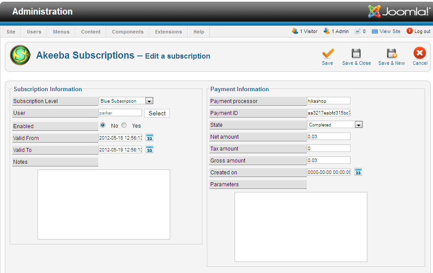Click the Valid From date field
Screen dimensions: 433x273
coord(120,138)
